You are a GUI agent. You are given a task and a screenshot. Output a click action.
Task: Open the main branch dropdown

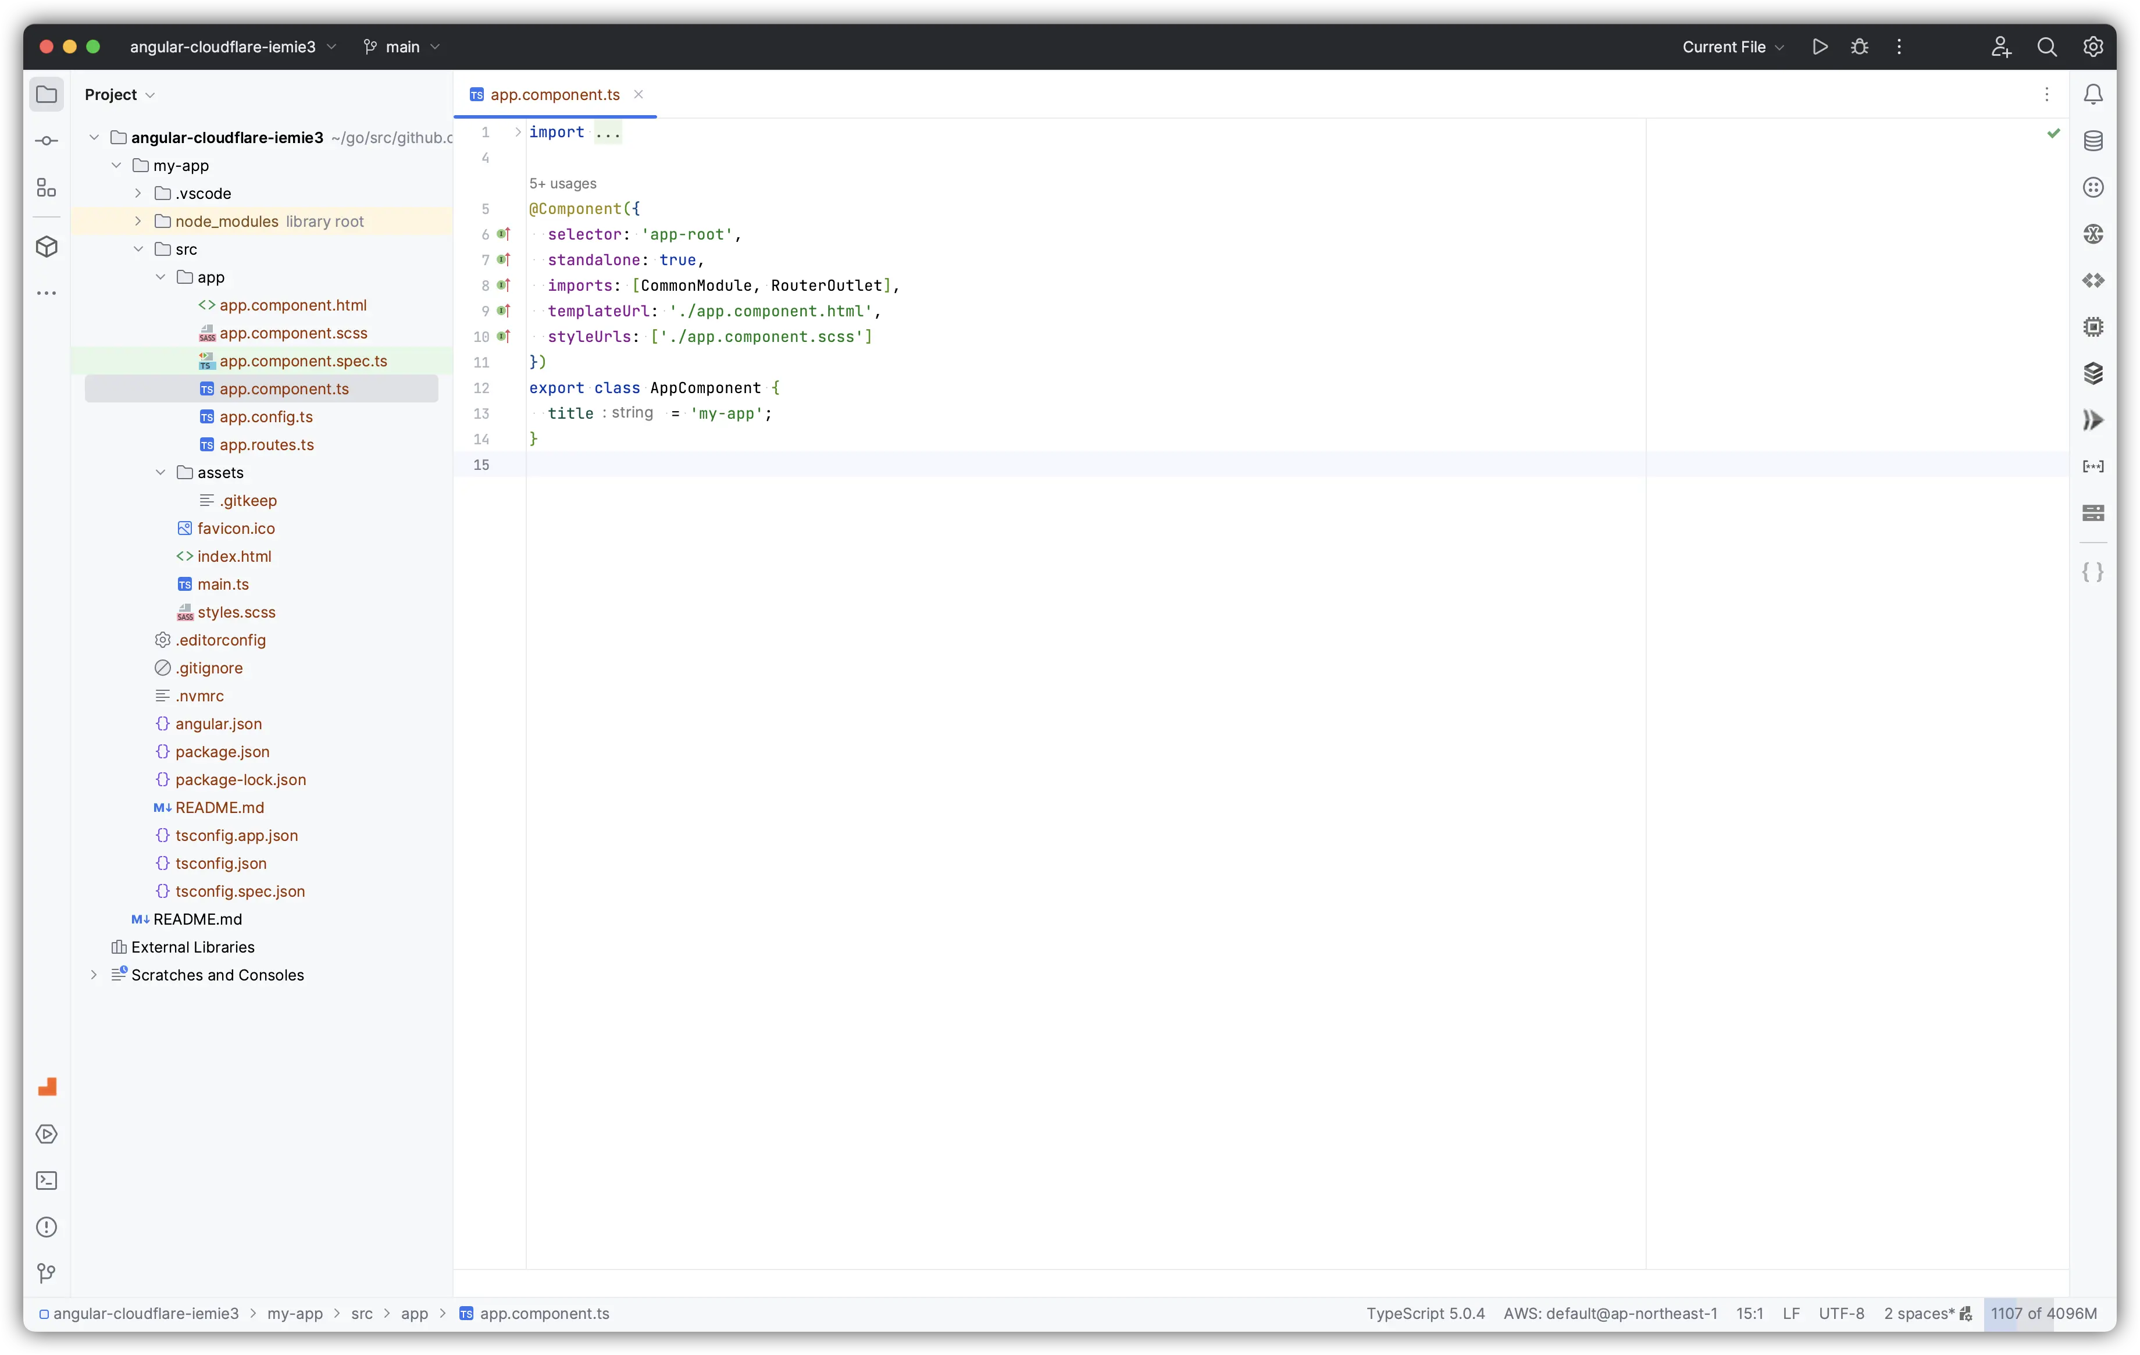(402, 47)
